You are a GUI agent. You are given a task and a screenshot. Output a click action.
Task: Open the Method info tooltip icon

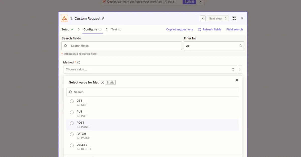tap(79, 62)
